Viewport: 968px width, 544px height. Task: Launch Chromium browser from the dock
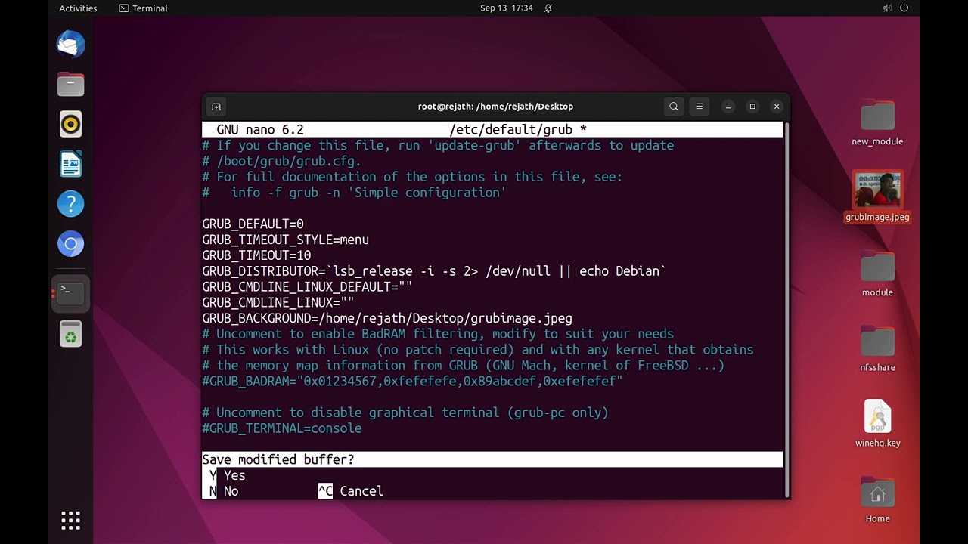[70, 243]
